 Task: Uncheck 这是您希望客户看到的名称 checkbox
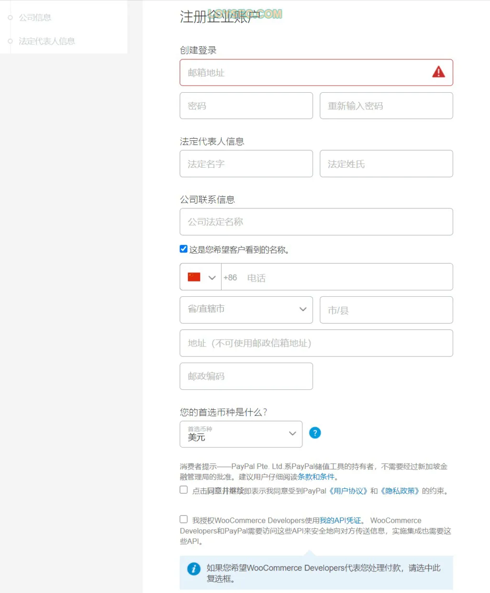point(183,249)
